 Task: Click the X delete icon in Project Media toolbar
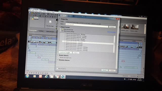coord(43,16)
